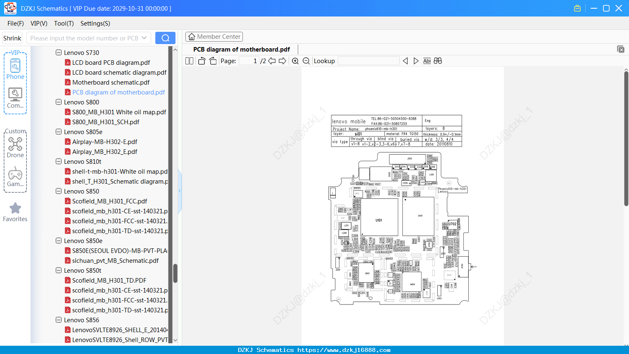The height and width of the screenshot is (354, 629).
Task: Open S800_MB_H301 White oil map.pdf
Action: point(119,112)
